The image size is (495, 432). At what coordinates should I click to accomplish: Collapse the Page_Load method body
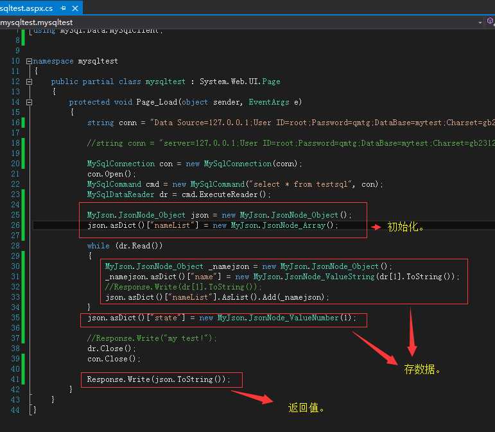coord(29,102)
